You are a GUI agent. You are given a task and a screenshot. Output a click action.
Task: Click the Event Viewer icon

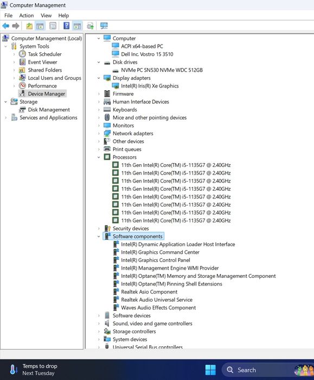pyautogui.click(x=22, y=62)
